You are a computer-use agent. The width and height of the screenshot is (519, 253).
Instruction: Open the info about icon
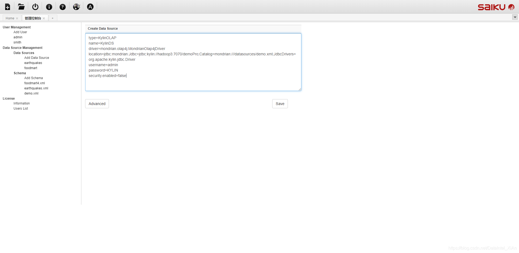49,7
